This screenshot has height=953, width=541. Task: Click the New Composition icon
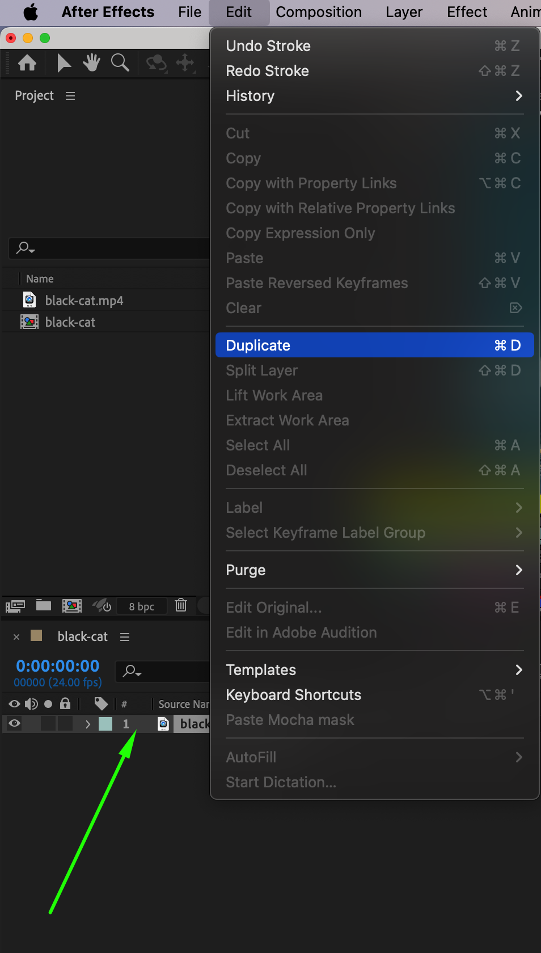point(72,606)
